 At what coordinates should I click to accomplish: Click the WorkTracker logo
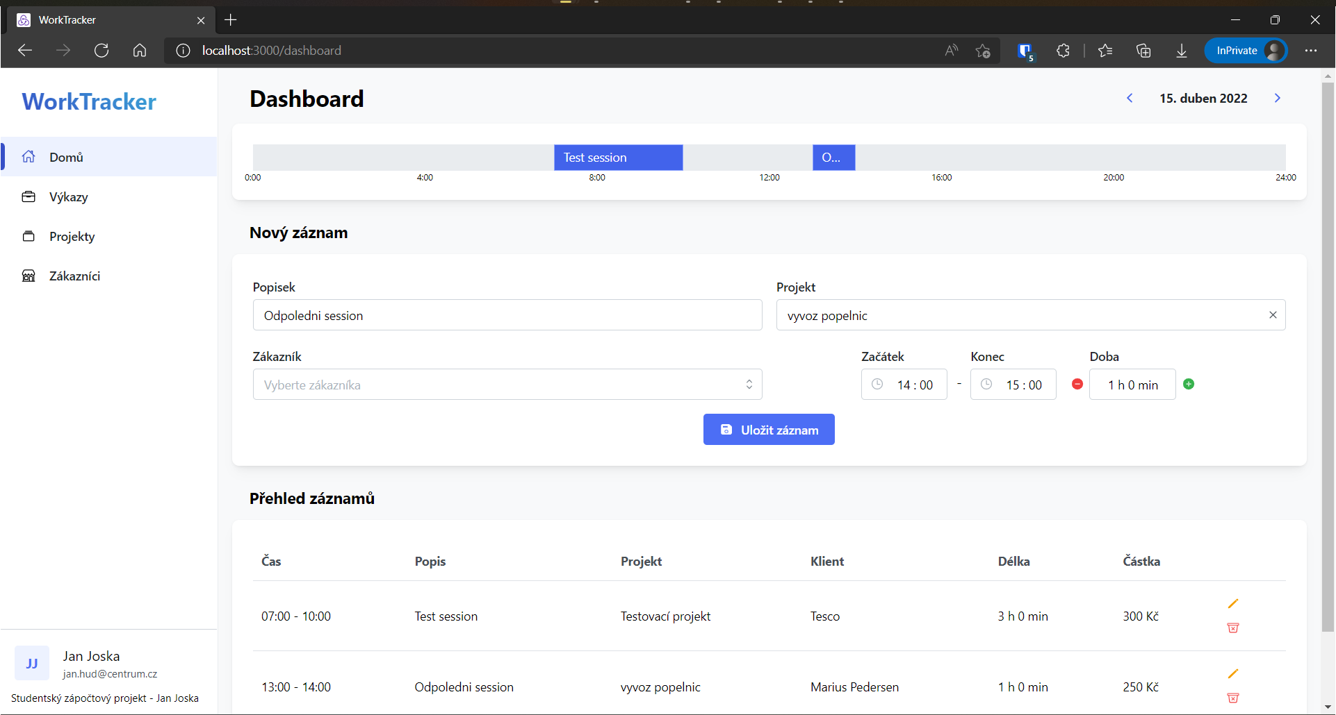click(x=89, y=101)
